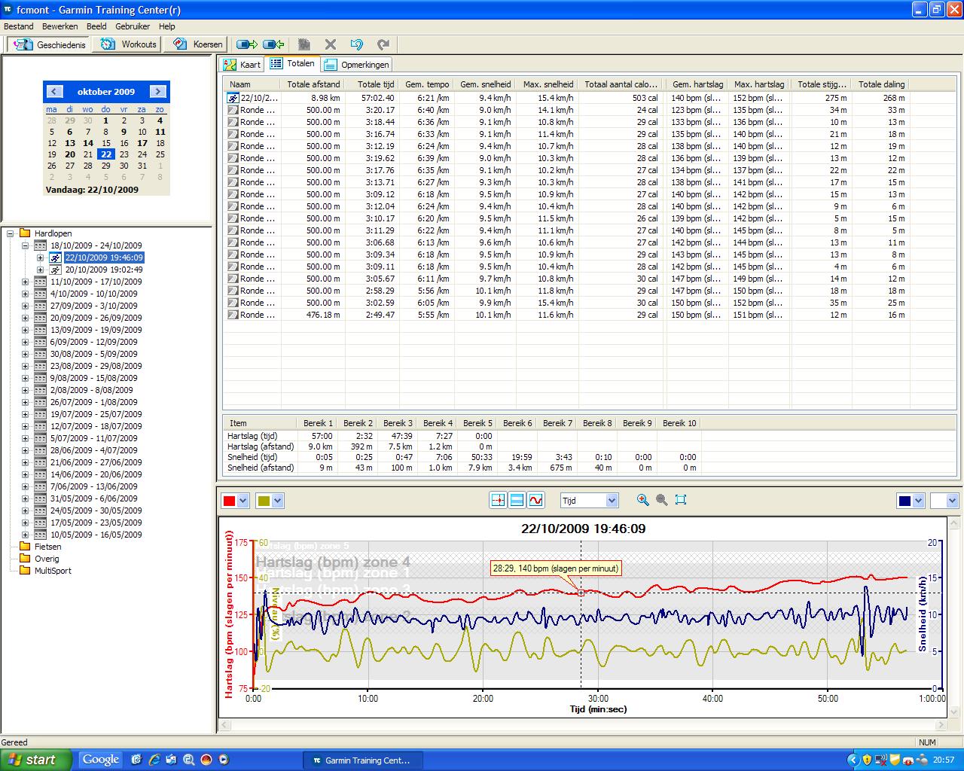Collapse the 18/10/2009 - 24/10/2009 week

26,245
